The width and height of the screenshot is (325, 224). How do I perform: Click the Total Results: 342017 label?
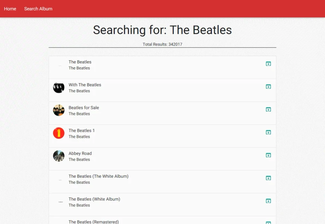pos(162,44)
